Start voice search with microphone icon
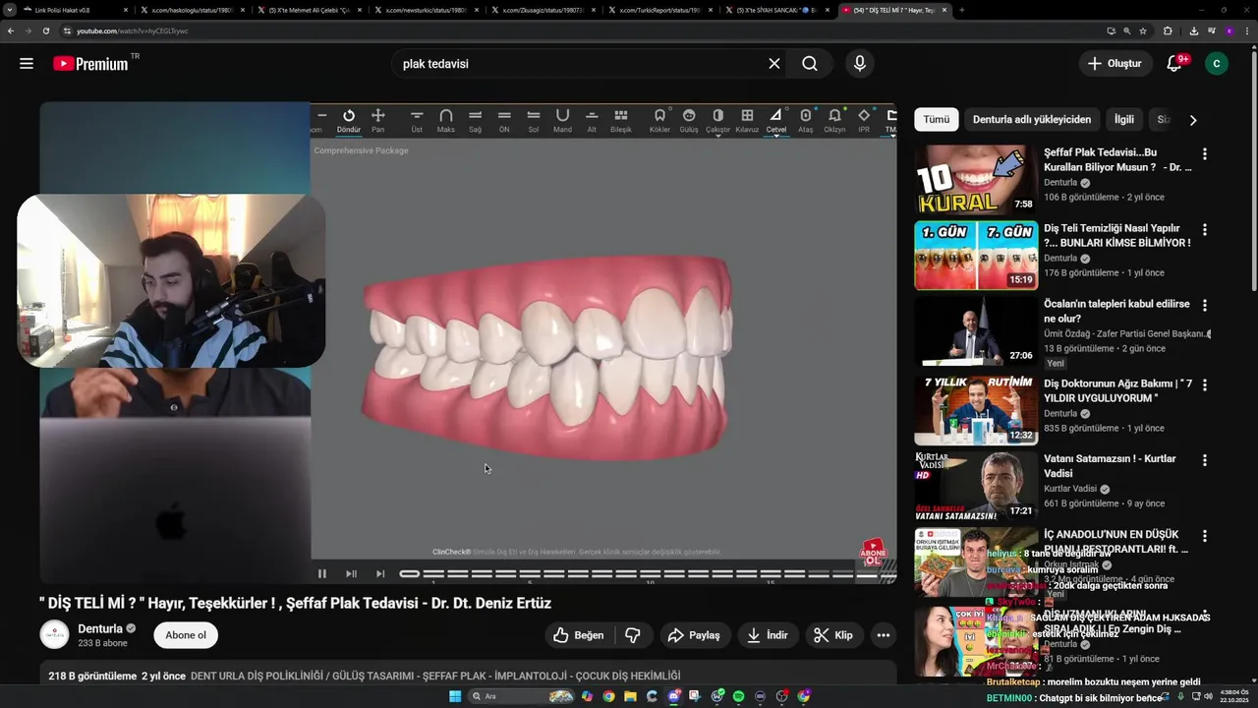This screenshot has height=708, width=1258. pos(860,64)
